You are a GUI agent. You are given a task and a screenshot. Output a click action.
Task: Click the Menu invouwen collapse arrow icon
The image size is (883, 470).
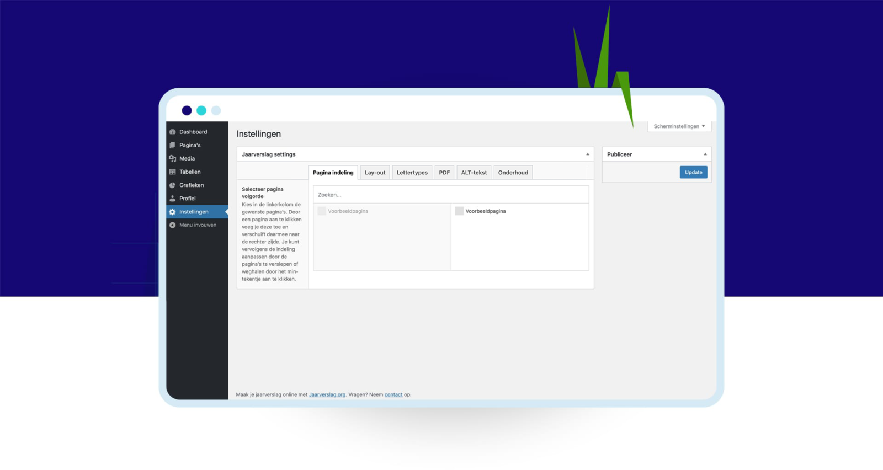pos(173,225)
